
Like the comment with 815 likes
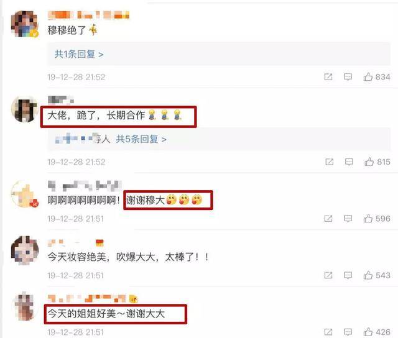coord(369,162)
